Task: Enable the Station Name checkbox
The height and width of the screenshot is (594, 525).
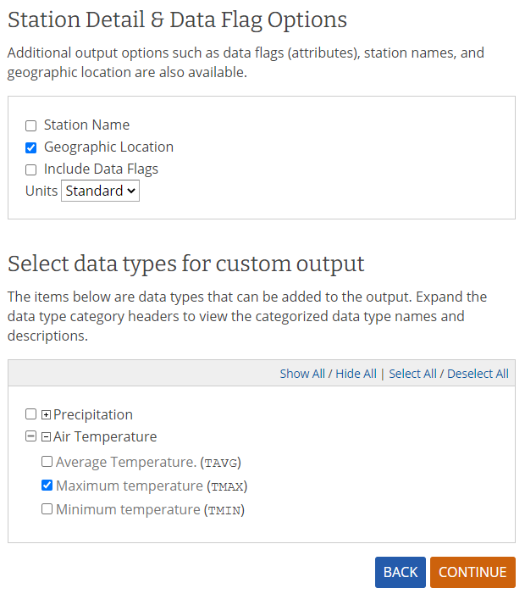Action: (30, 125)
